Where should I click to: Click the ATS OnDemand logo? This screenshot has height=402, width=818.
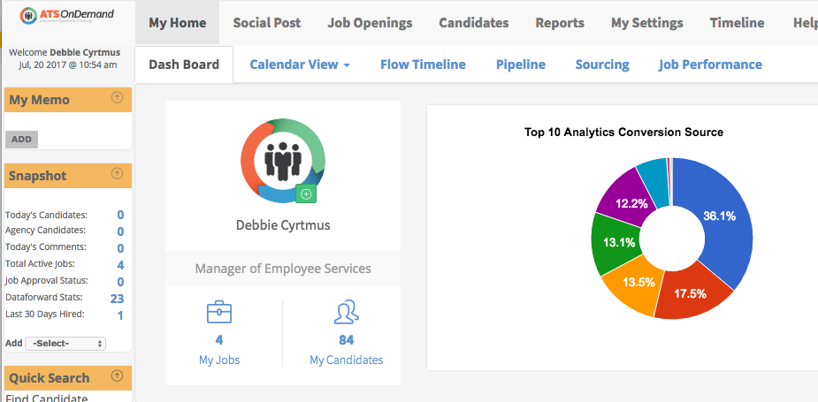pos(67,18)
